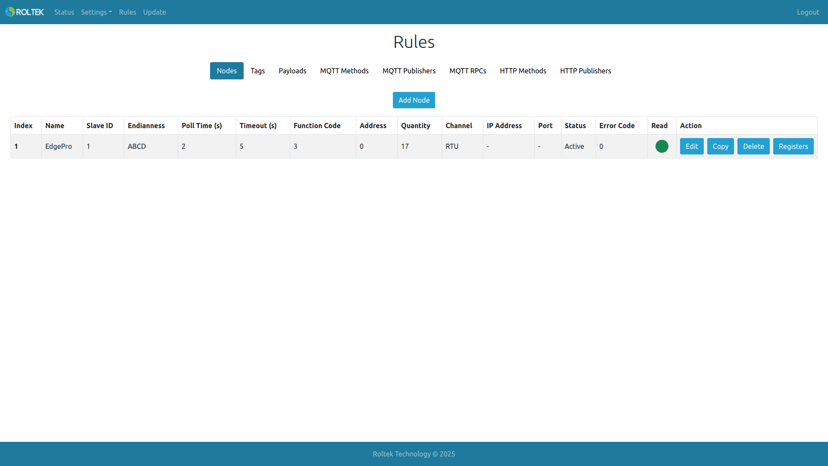828x466 pixels.
Task: Click the Active status cell
Action: point(578,146)
